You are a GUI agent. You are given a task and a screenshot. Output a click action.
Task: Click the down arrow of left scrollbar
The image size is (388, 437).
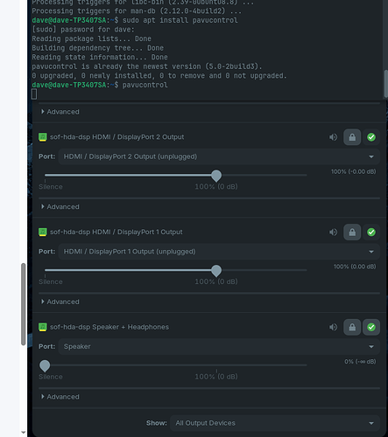click(x=24, y=433)
